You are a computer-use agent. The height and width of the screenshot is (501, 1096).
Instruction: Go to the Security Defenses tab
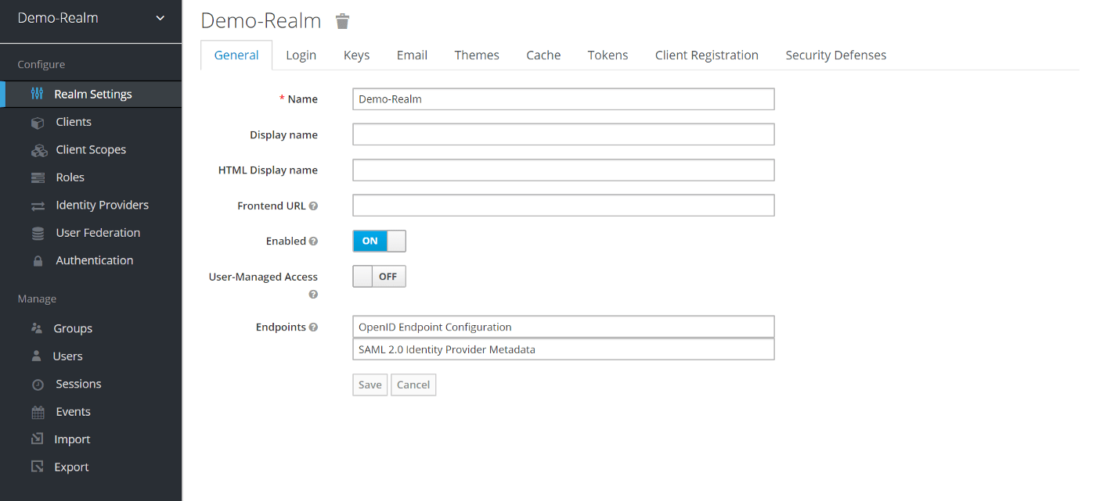click(x=836, y=55)
